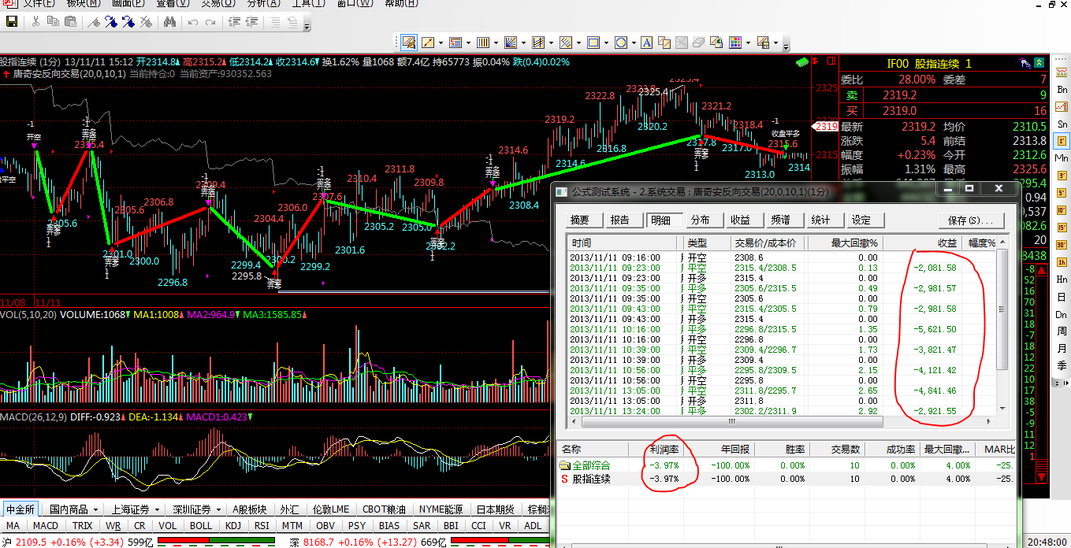Open the color palette grid tool

pyautogui.click(x=734, y=43)
